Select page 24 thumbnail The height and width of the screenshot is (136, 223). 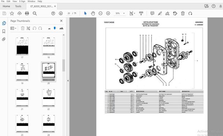[x=49, y=124]
